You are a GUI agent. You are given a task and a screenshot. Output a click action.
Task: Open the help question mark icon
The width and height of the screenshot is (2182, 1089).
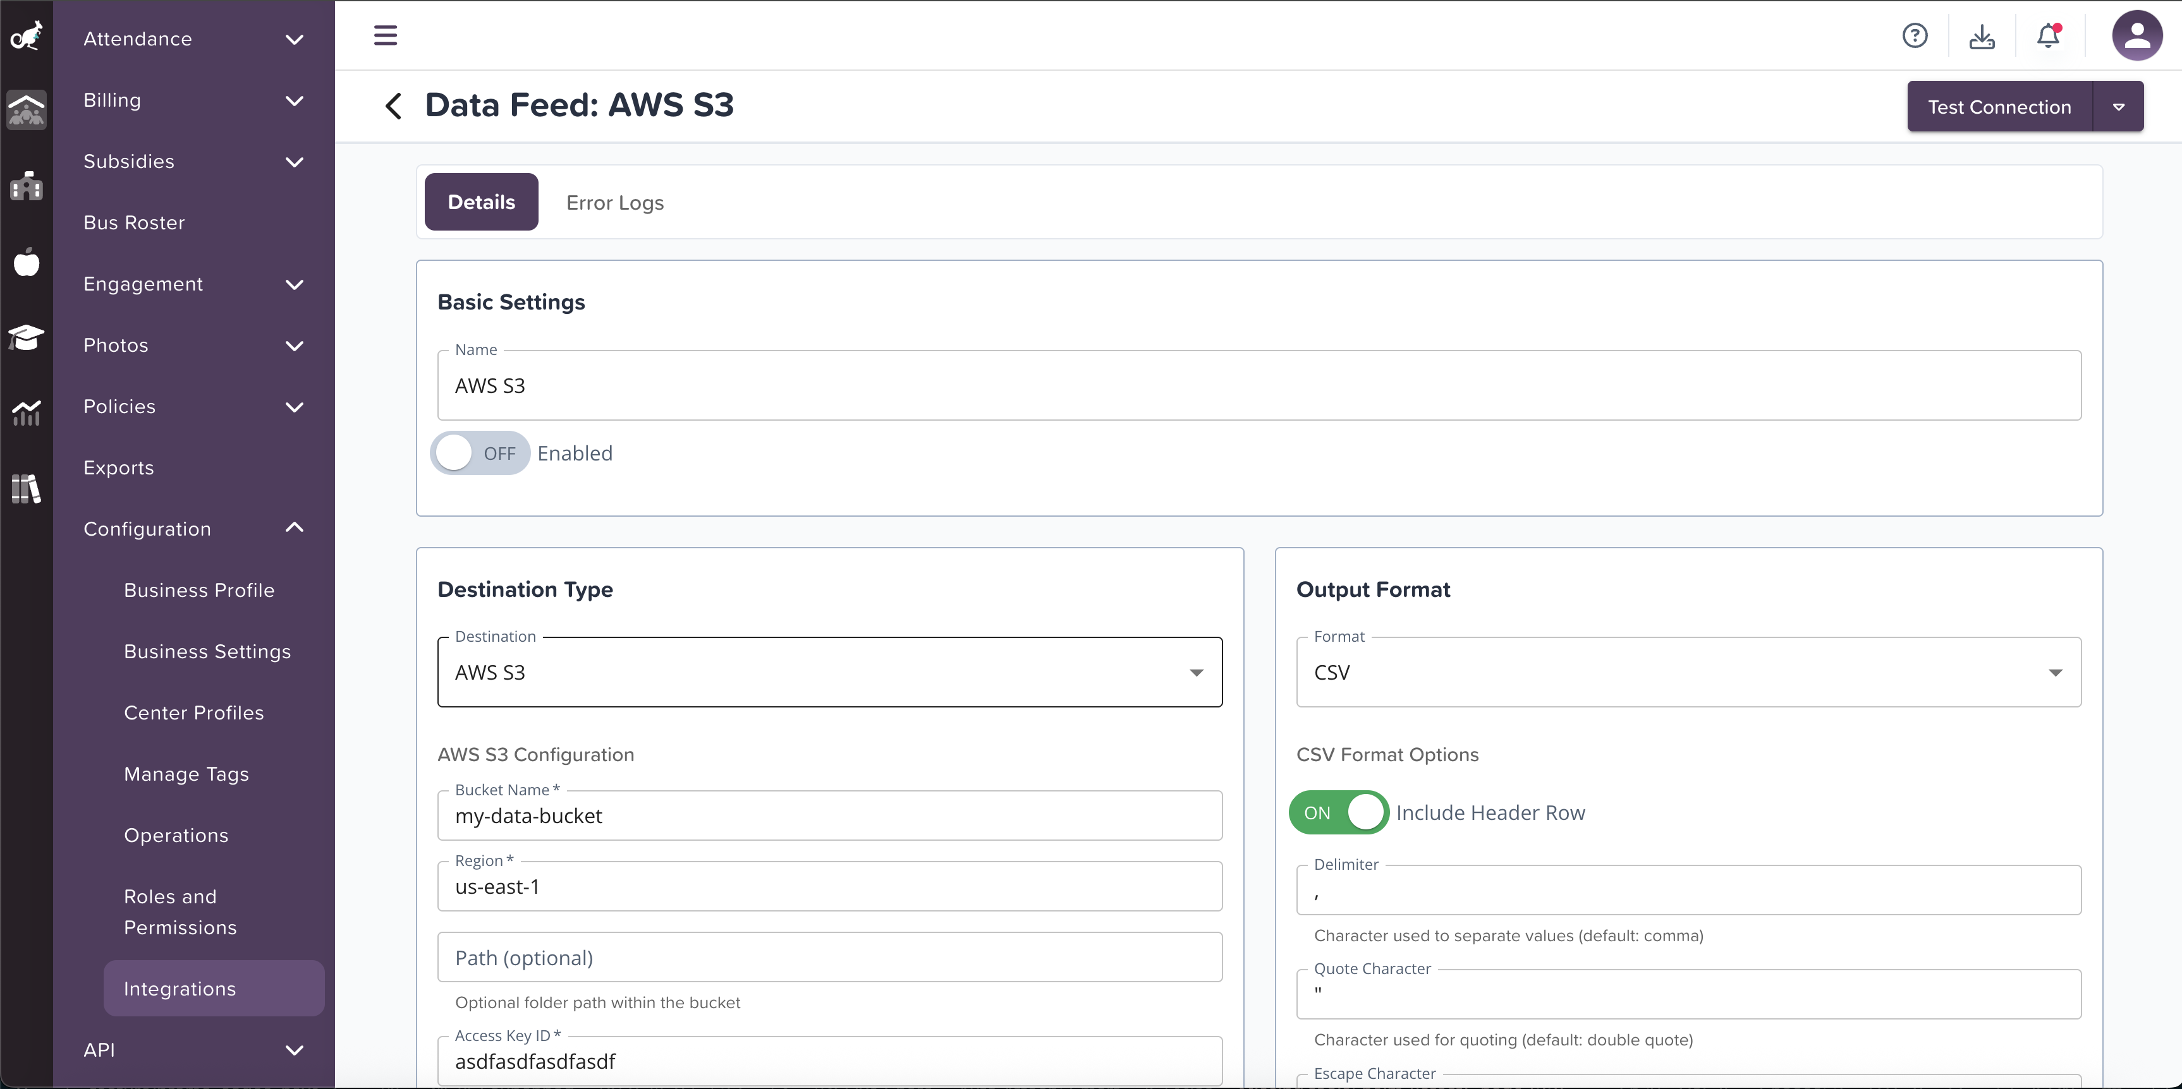[x=1915, y=35]
